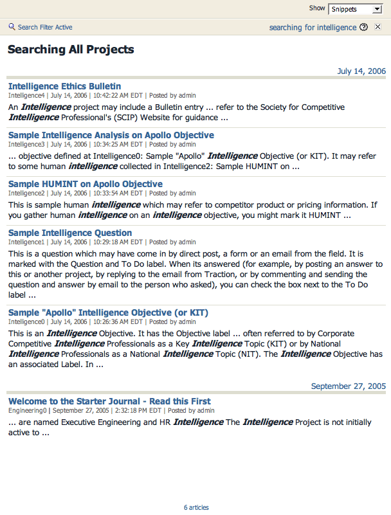
Task: Click the 'searching for intelligence' link
Action: [x=313, y=28]
